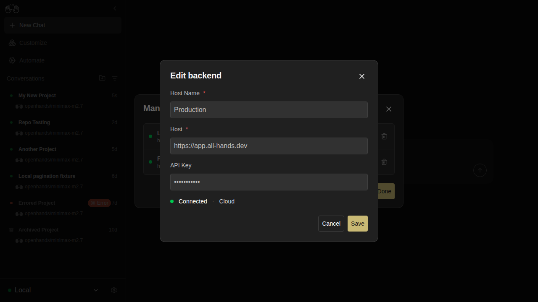This screenshot has width=538, height=302.
Task: Click the send arrow button in chat
Action: [x=480, y=170]
